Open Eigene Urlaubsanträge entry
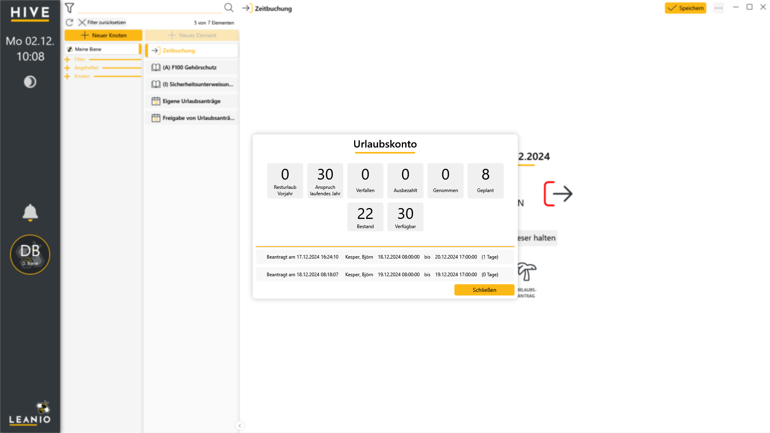This screenshot has height=433, width=770. 192,101
